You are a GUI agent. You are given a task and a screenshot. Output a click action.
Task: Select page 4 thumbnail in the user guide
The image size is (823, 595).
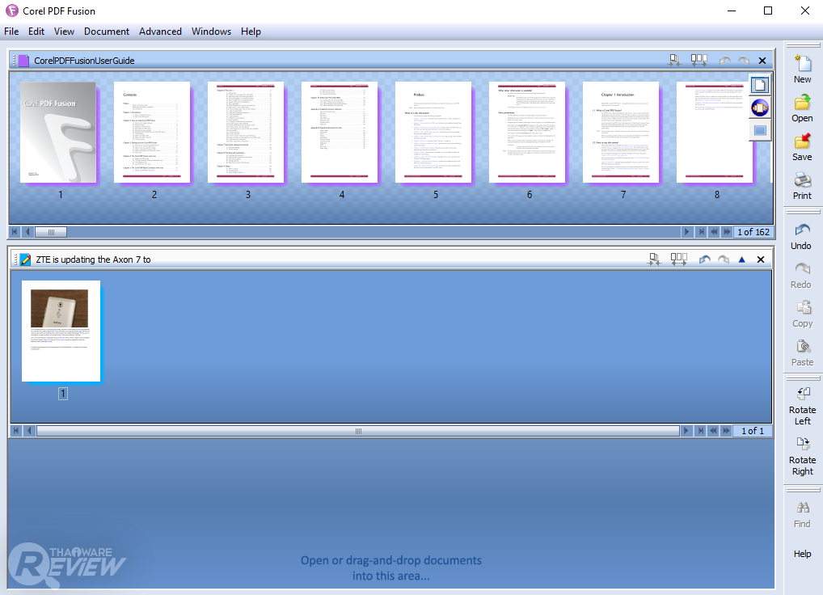340,133
